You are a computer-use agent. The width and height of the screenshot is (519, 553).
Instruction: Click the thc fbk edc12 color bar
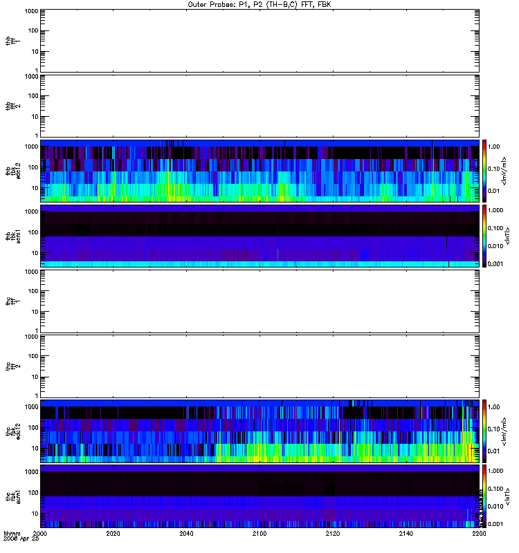click(x=484, y=431)
